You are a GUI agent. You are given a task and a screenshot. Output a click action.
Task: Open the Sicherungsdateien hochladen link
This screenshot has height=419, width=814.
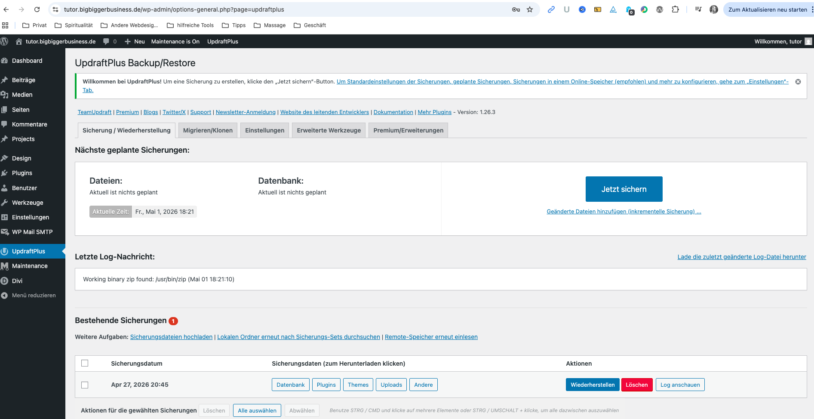click(172, 337)
